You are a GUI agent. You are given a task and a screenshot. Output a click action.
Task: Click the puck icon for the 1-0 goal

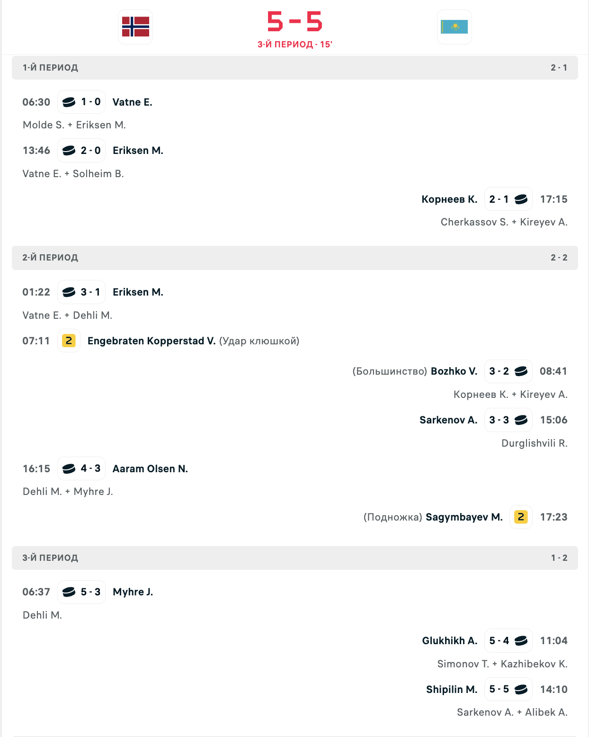69,102
